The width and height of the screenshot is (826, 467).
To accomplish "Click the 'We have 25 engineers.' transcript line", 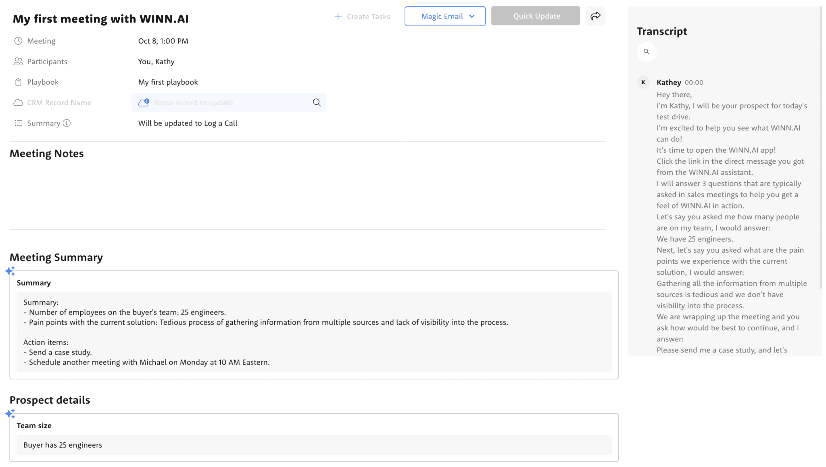I will coord(695,239).
